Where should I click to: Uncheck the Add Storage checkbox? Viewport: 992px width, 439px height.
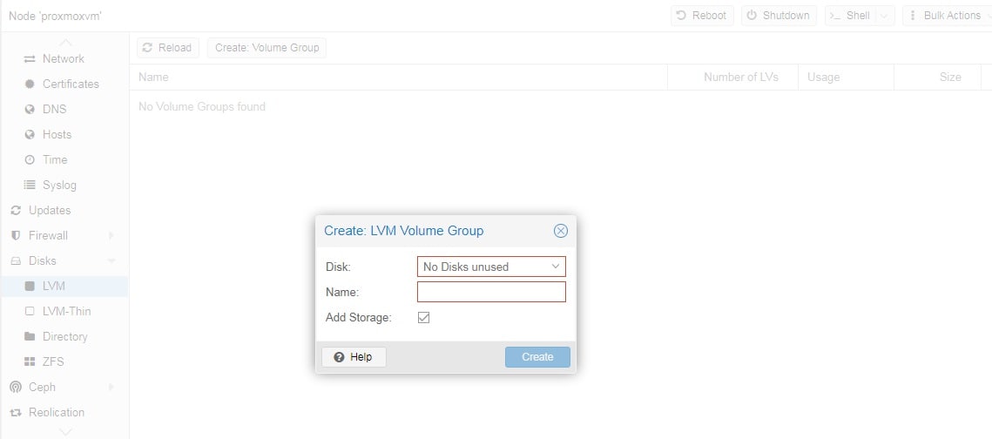[x=424, y=318]
